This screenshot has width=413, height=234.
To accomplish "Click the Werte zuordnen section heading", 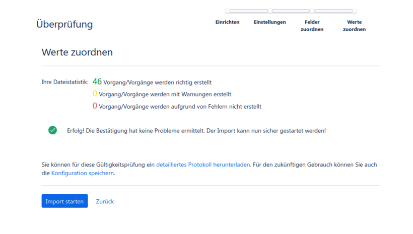I will (x=77, y=52).
